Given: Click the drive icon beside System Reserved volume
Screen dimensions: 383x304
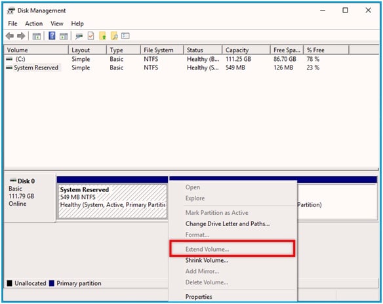Looking at the screenshot, I should click(9, 67).
